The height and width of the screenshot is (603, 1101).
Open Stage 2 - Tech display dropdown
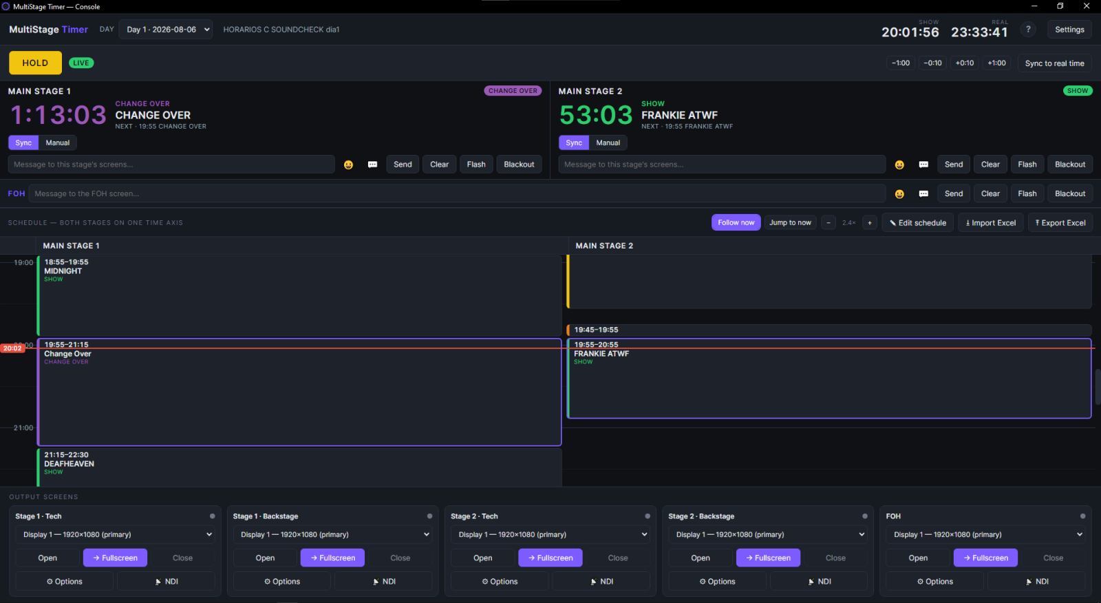coord(550,535)
